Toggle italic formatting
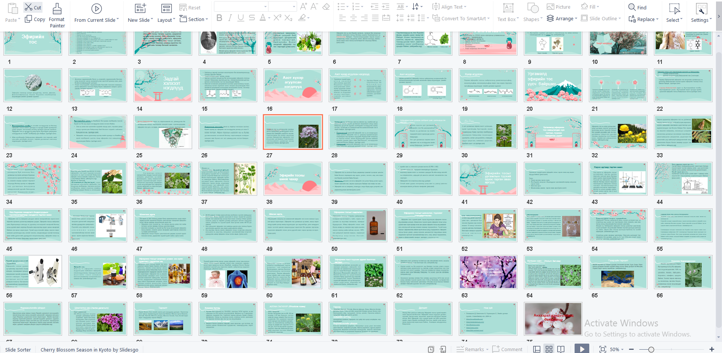 230,17
